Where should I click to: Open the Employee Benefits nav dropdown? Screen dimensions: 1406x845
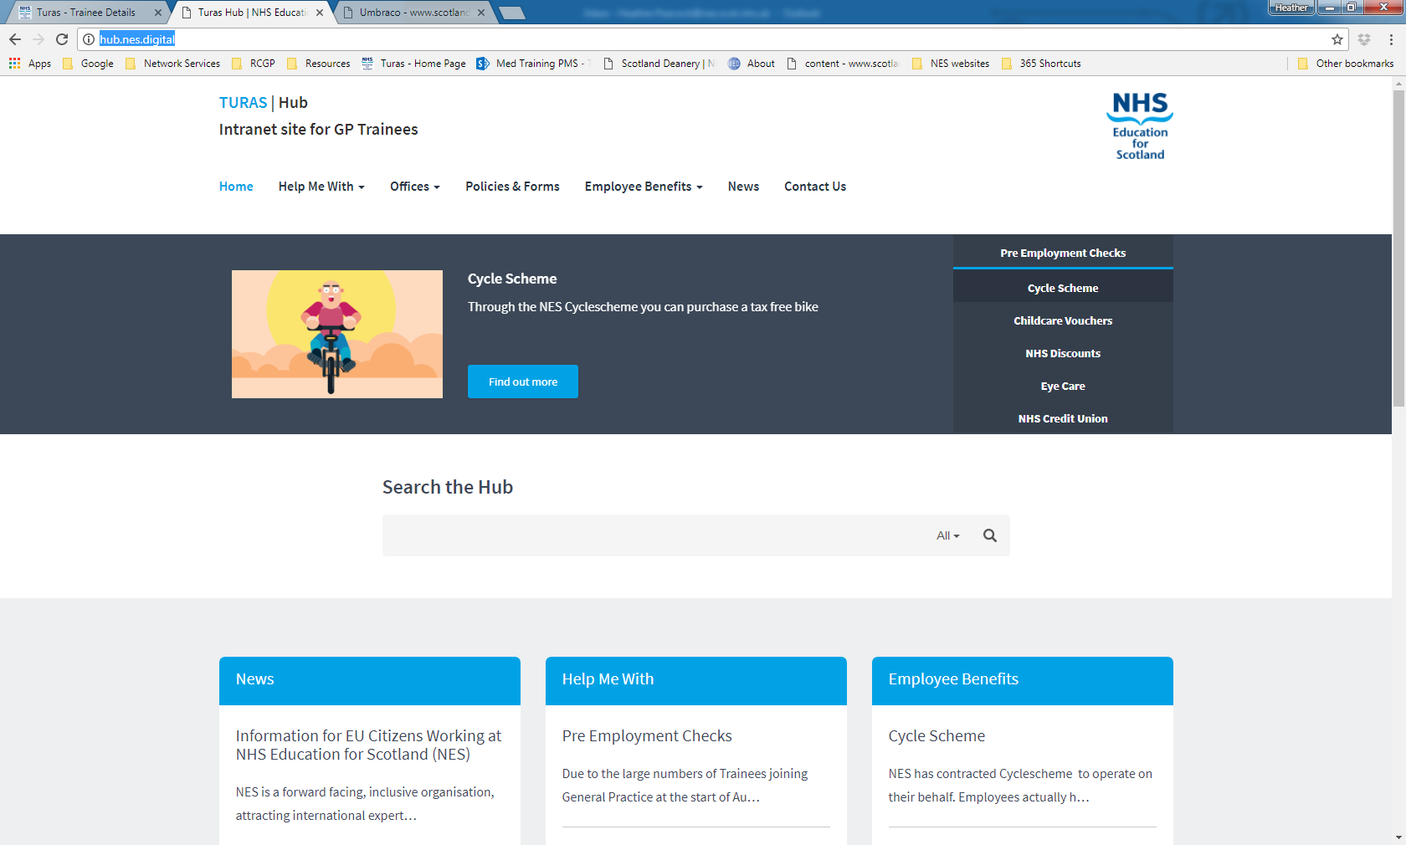(x=643, y=187)
